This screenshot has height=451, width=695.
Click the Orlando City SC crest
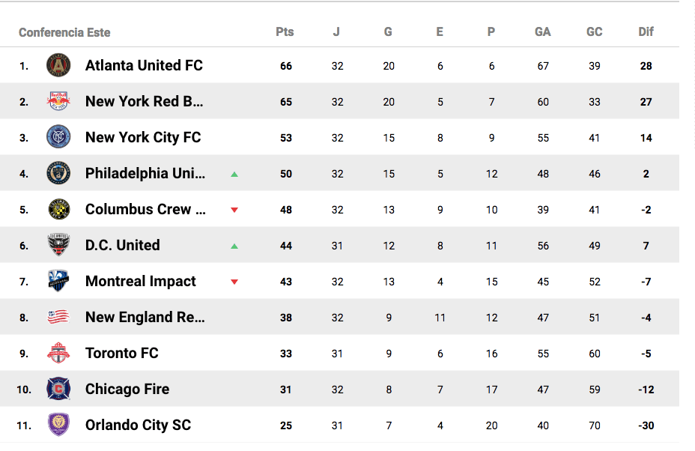click(58, 425)
